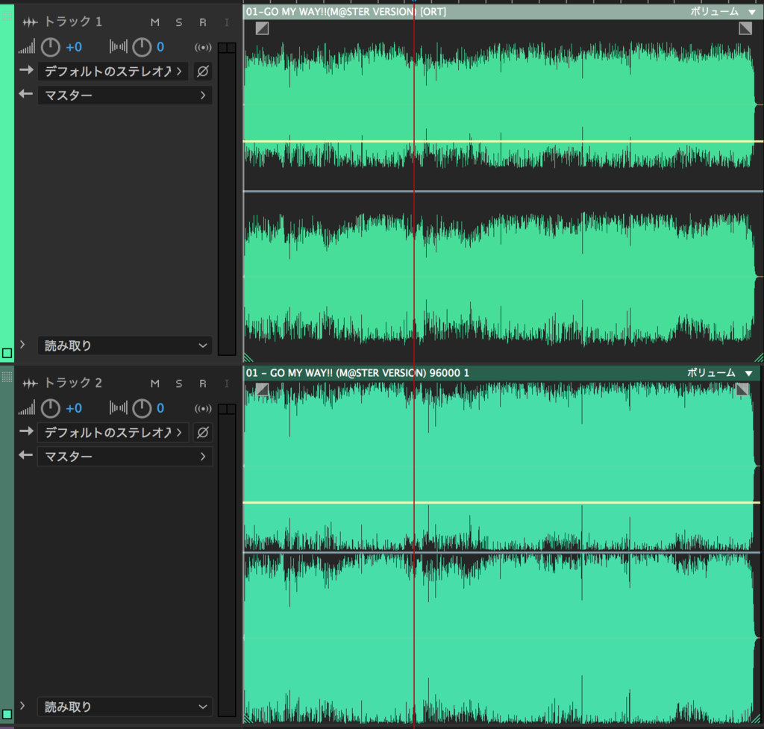Viewport: 764px width, 729px height.
Task: Rename track label トラック 1
Action: (x=73, y=22)
